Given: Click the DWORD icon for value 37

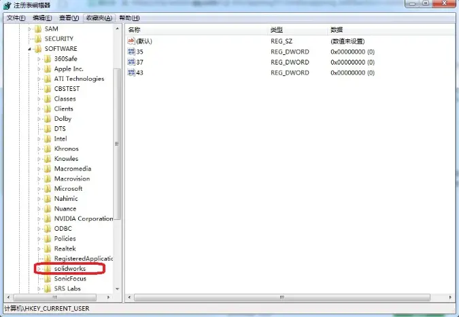Looking at the screenshot, I should [x=131, y=62].
